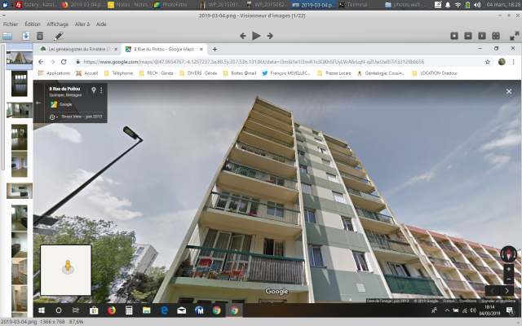The width and height of the screenshot is (522, 326).
Task: Edit the image with the pencil icon
Action: click(59, 36)
